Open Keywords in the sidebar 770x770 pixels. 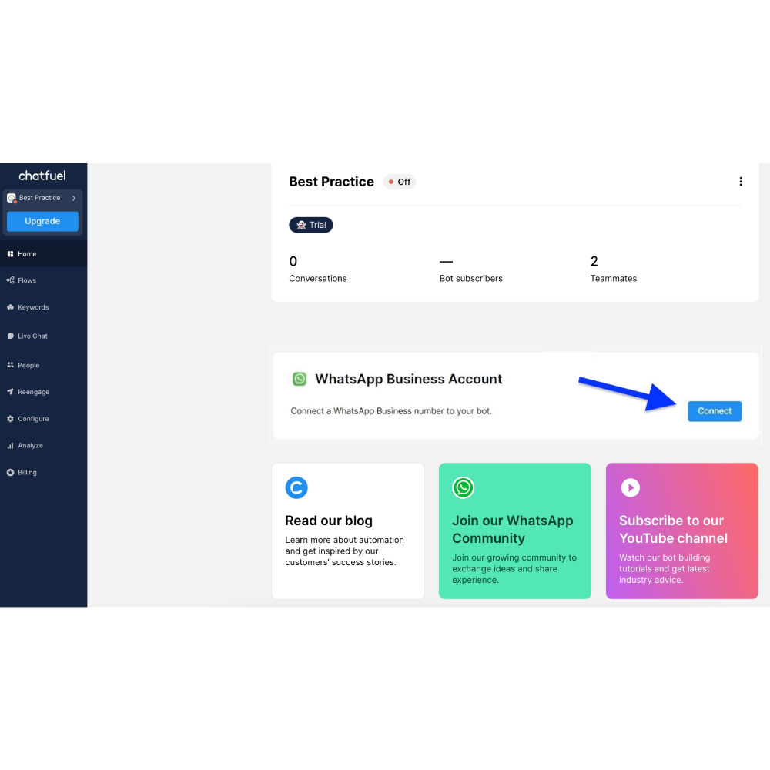[x=44, y=307]
